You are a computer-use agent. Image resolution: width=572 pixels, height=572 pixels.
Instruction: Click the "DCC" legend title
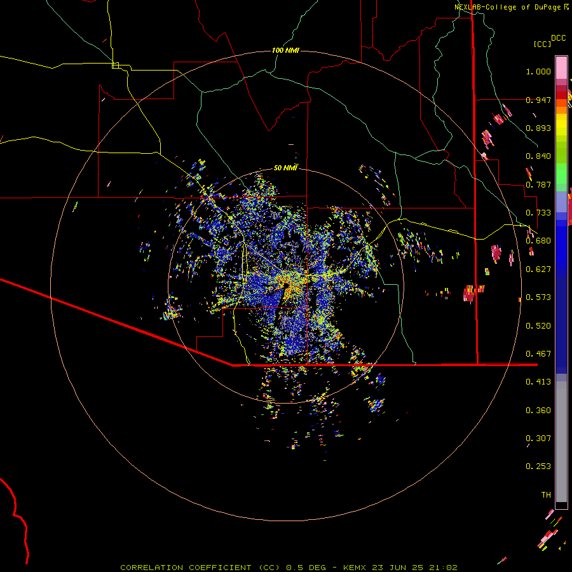pyautogui.click(x=559, y=38)
